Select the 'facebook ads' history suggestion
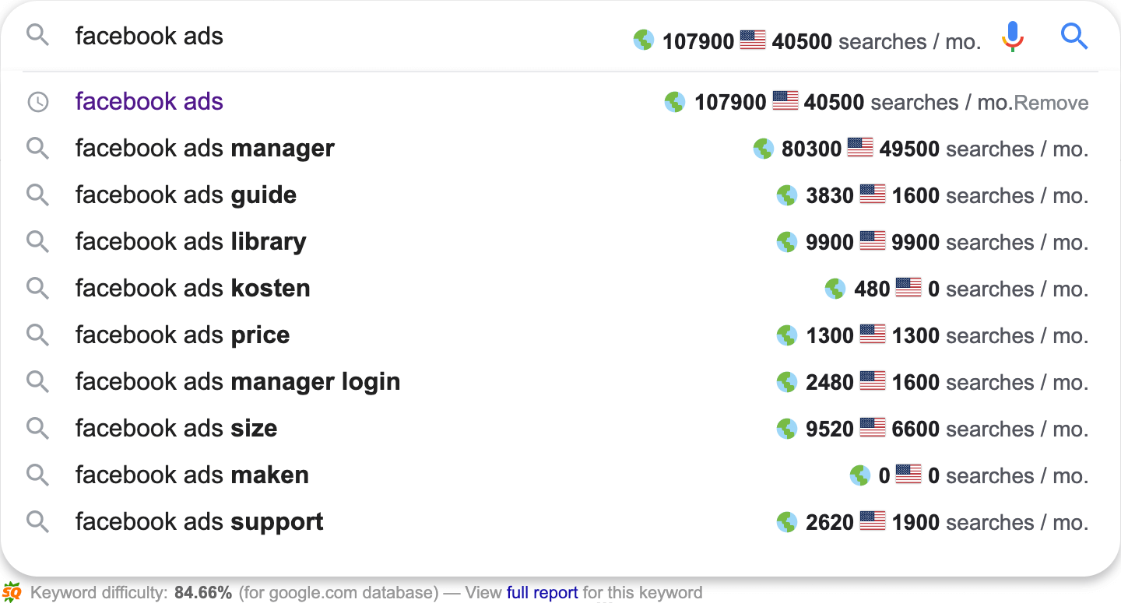Screen dimensions: 1121x603 (560, 102)
